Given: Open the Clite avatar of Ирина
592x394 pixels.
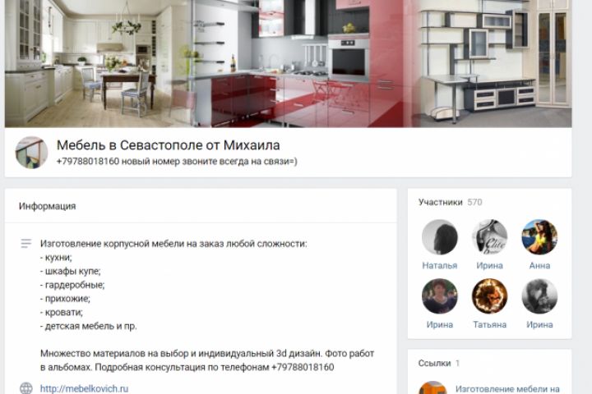Looking at the screenshot, I should click(489, 237).
